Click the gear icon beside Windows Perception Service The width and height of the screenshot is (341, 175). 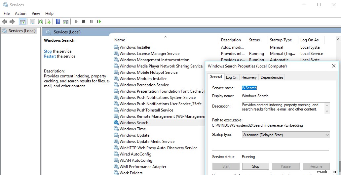(x=116, y=85)
